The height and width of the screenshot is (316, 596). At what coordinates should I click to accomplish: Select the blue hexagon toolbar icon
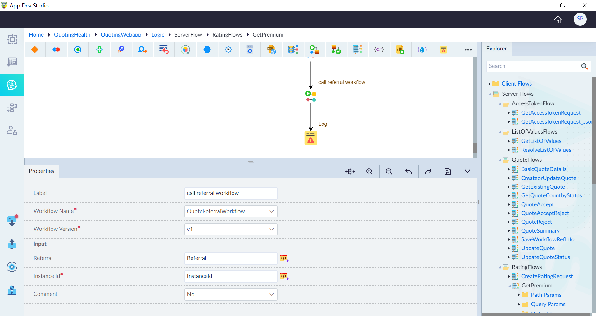click(x=207, y=50)
